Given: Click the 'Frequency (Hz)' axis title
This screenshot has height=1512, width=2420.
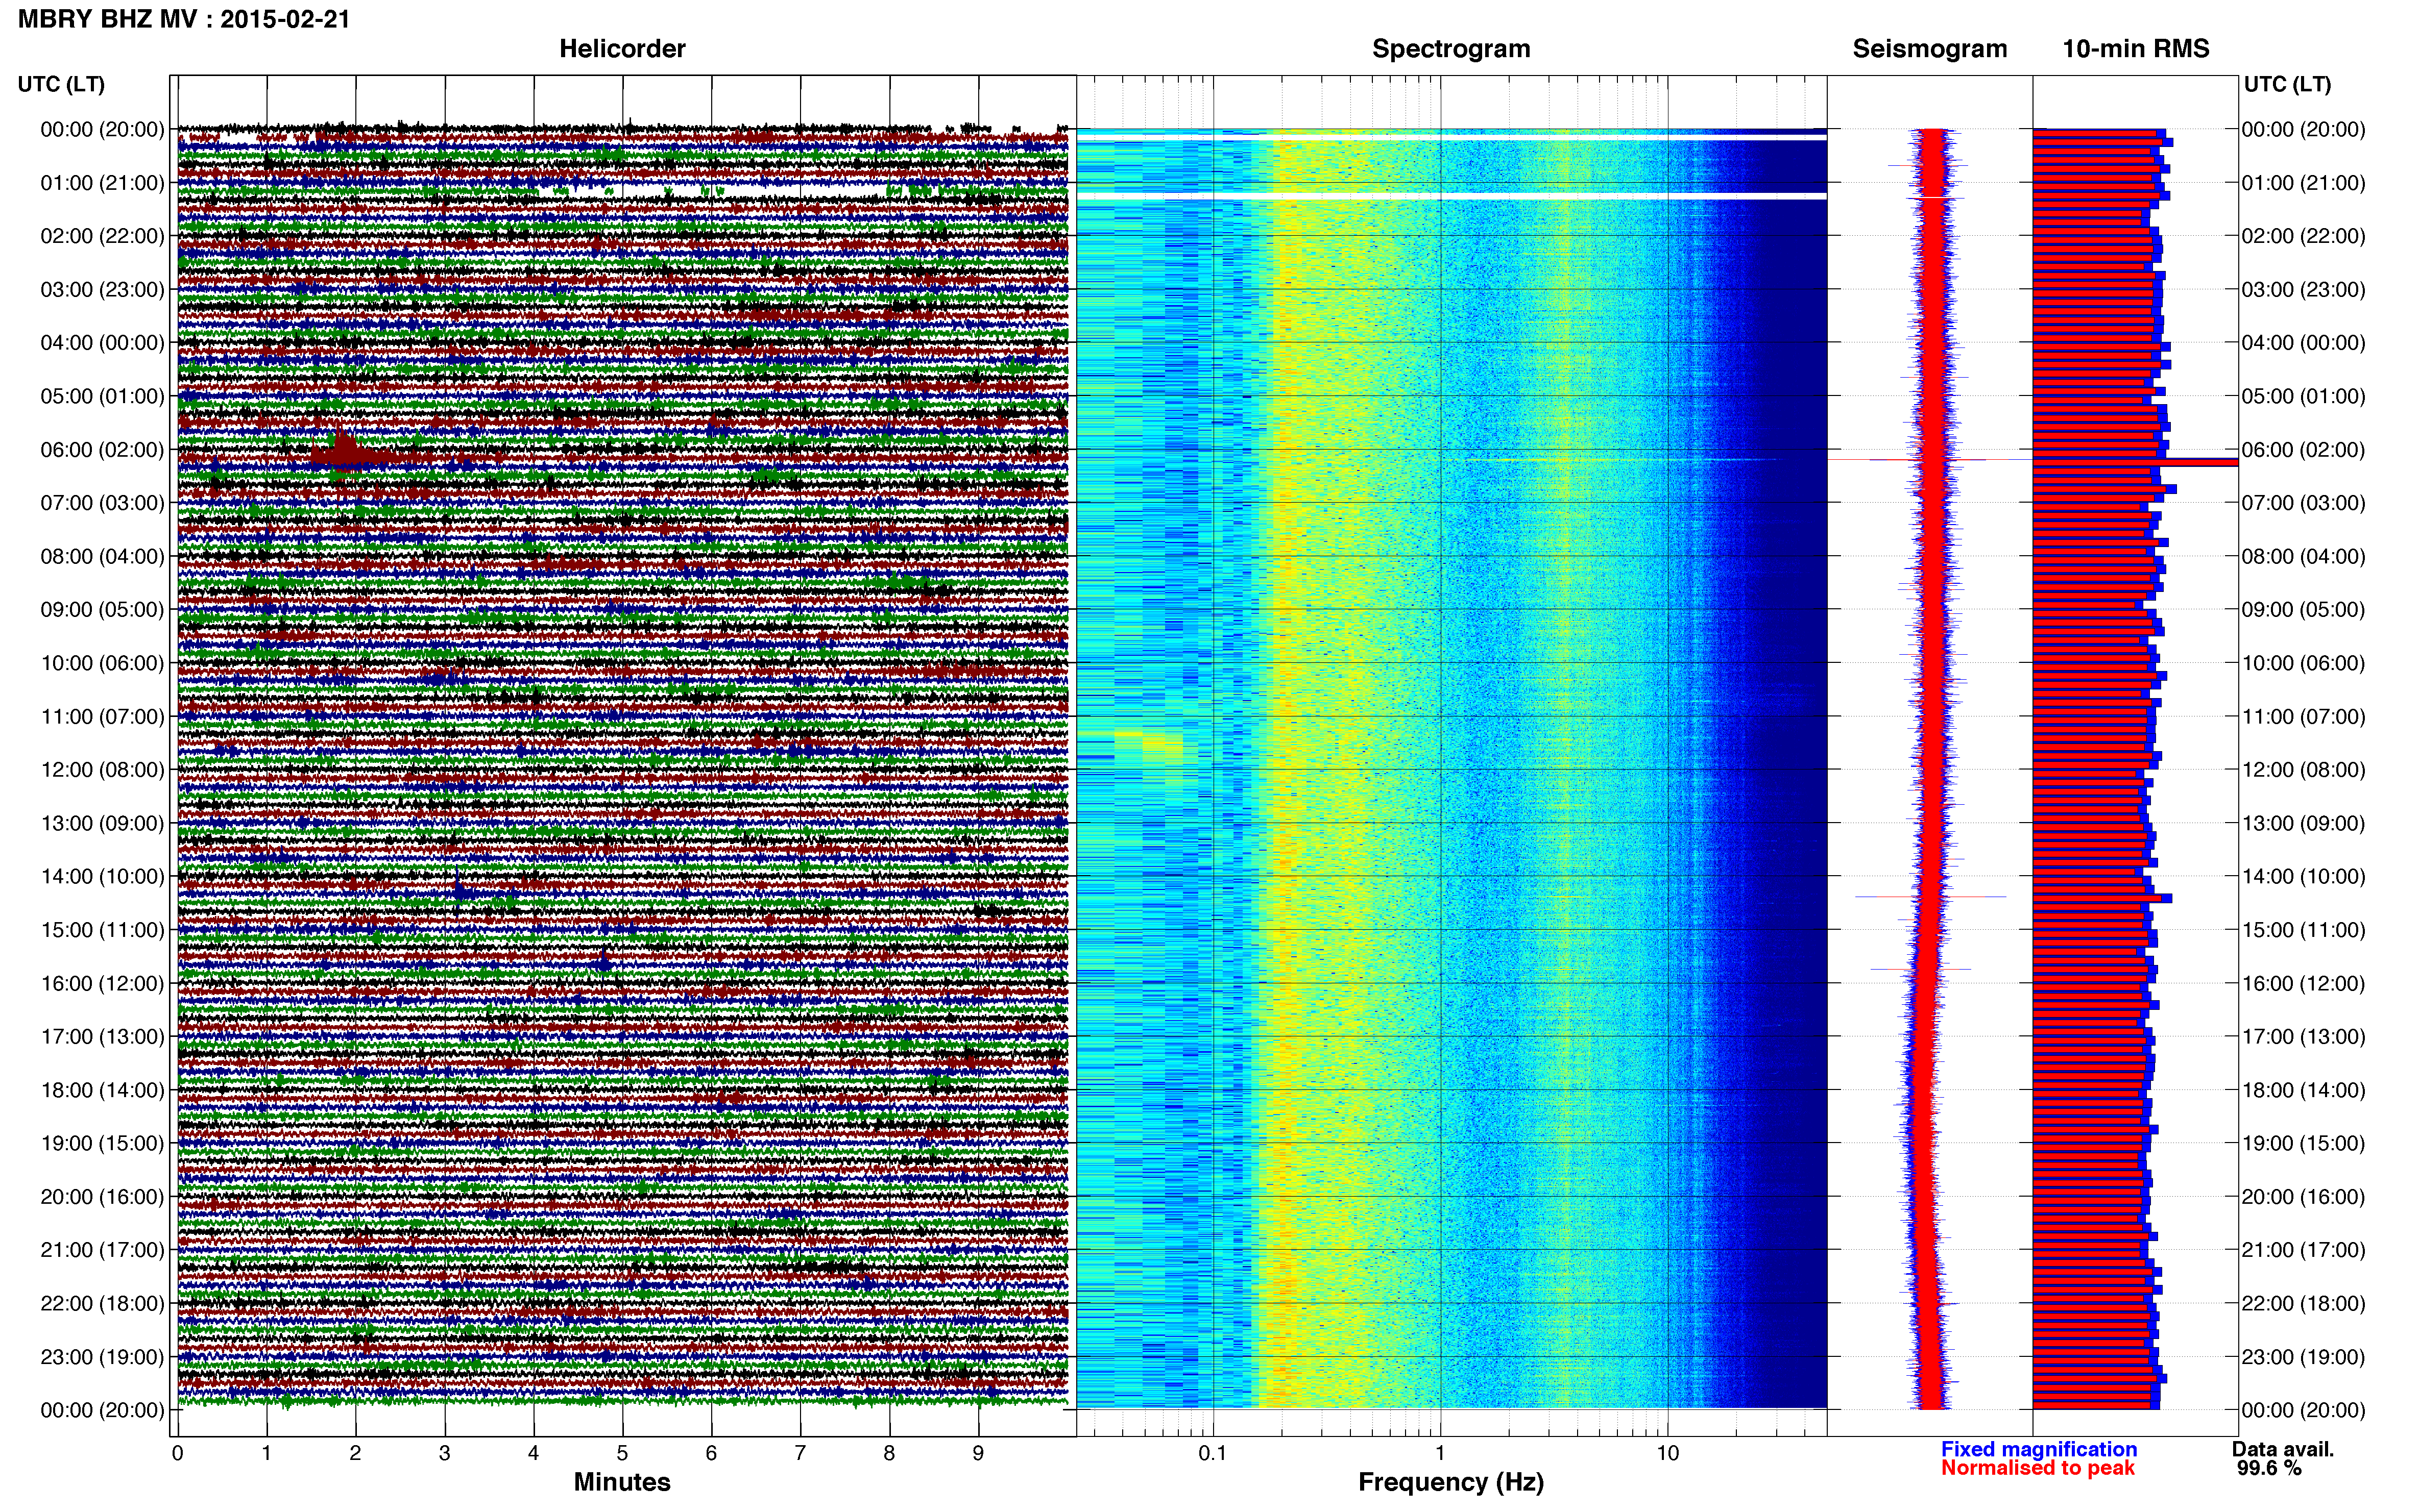Looking at the screenshot, I should coord(1450,1482).
